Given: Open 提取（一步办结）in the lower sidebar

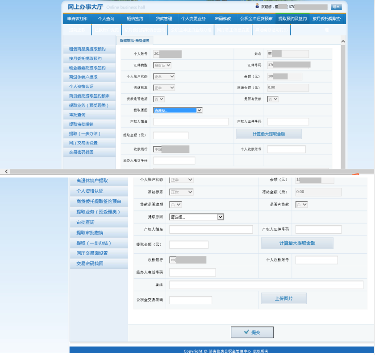Looking at the screenshot, I should 99,243.
